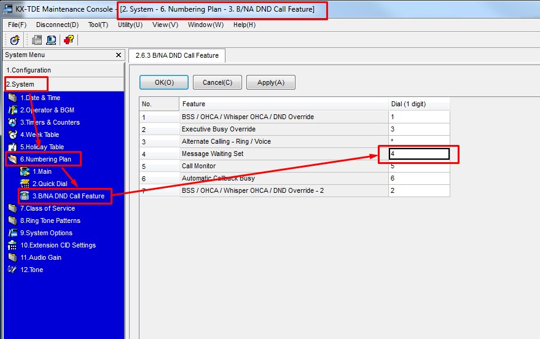Click the interactive mode toolbar icon

click(x=15, y=40)
